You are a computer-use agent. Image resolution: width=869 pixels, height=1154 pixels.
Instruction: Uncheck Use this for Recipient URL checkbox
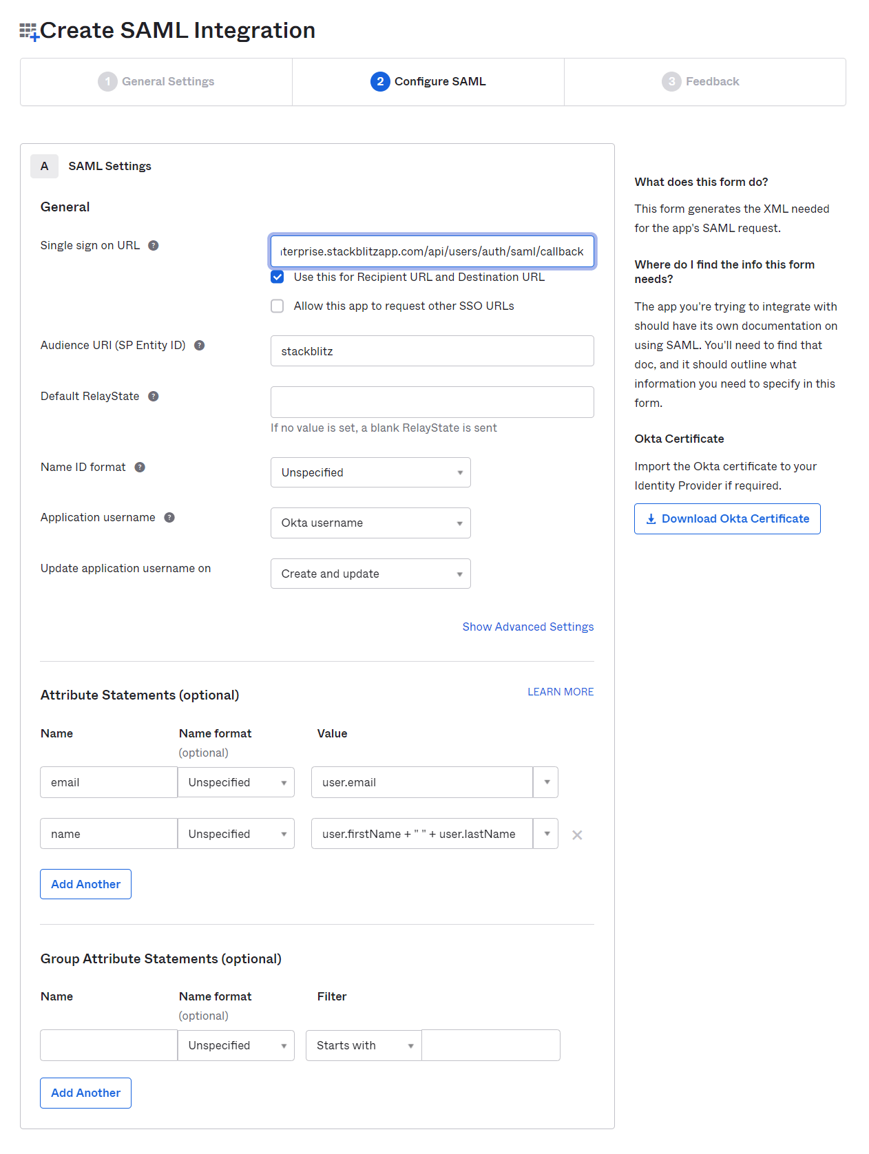click(278, 277)
